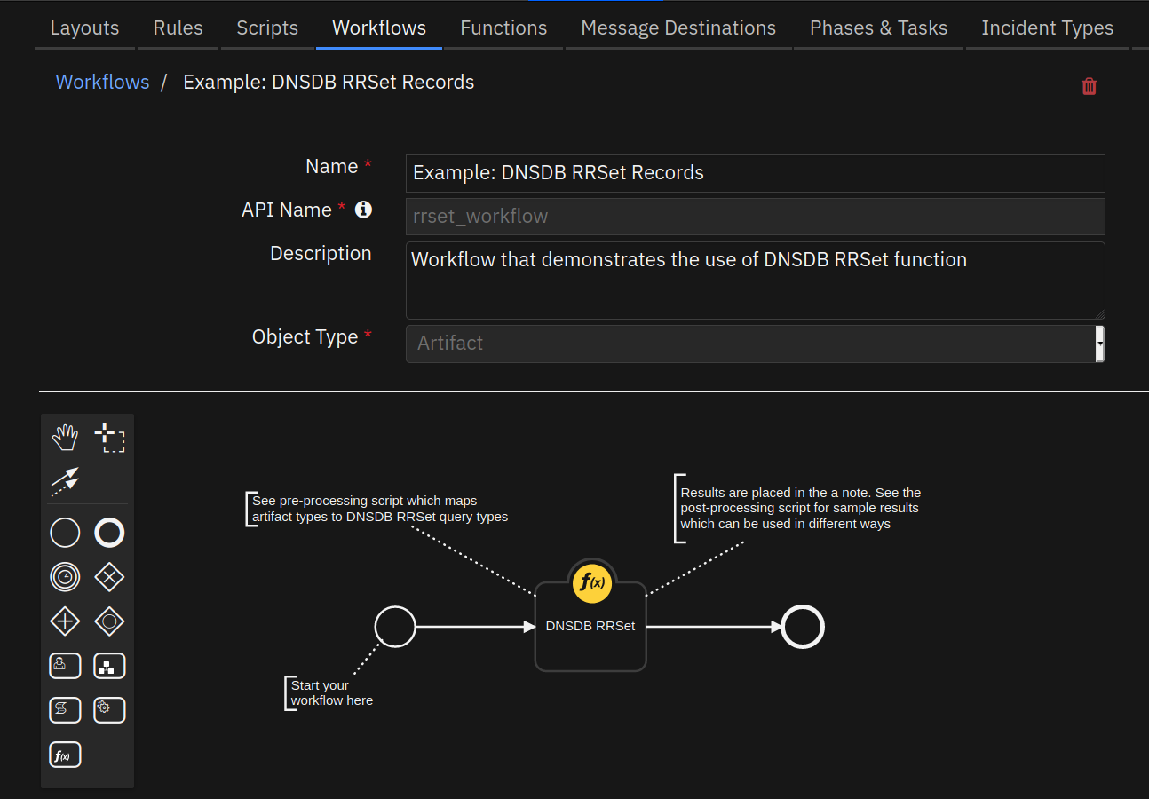Open the Layouts tab
1149x799 pixels.
(x=84, y=28)
